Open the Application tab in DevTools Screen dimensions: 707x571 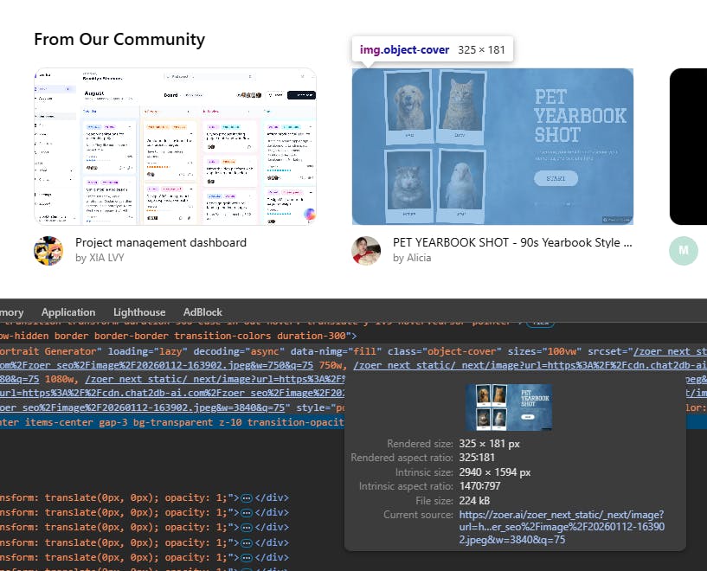pos(68,311)
